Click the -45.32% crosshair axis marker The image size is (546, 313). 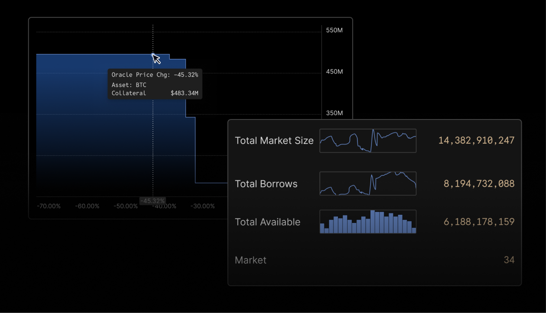[x=153, y=201]
